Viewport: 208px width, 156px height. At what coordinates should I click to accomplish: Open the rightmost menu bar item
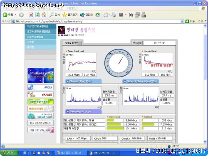[72, 8]
